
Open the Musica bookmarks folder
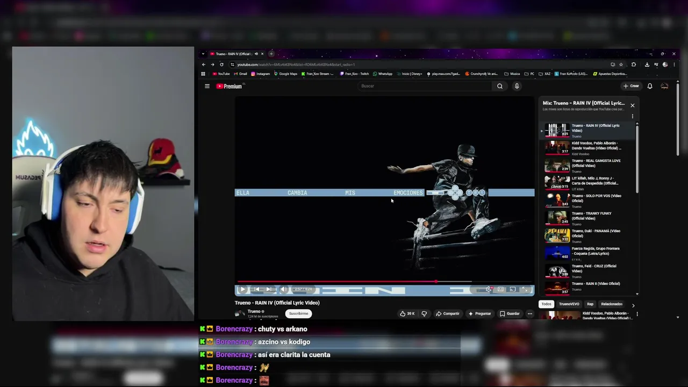[512, 74]
